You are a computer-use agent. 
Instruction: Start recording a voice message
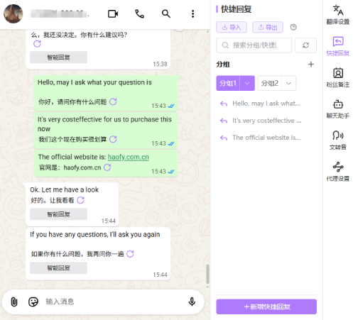click(x=192, y=302)
